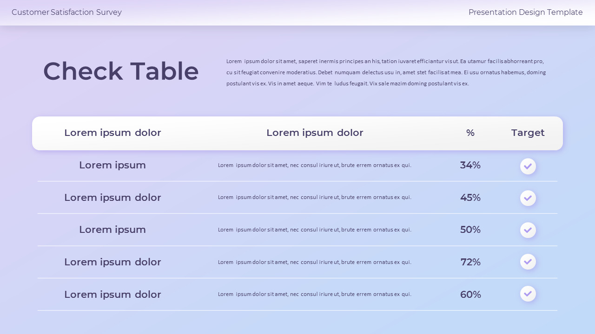Viewport: 595px width, 334px height.
Task: Select the Target column header
Action: [528, 133]
